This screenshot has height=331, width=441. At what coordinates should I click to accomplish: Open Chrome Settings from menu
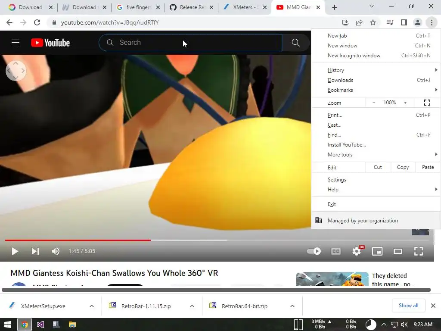click(x=376, y=180)
